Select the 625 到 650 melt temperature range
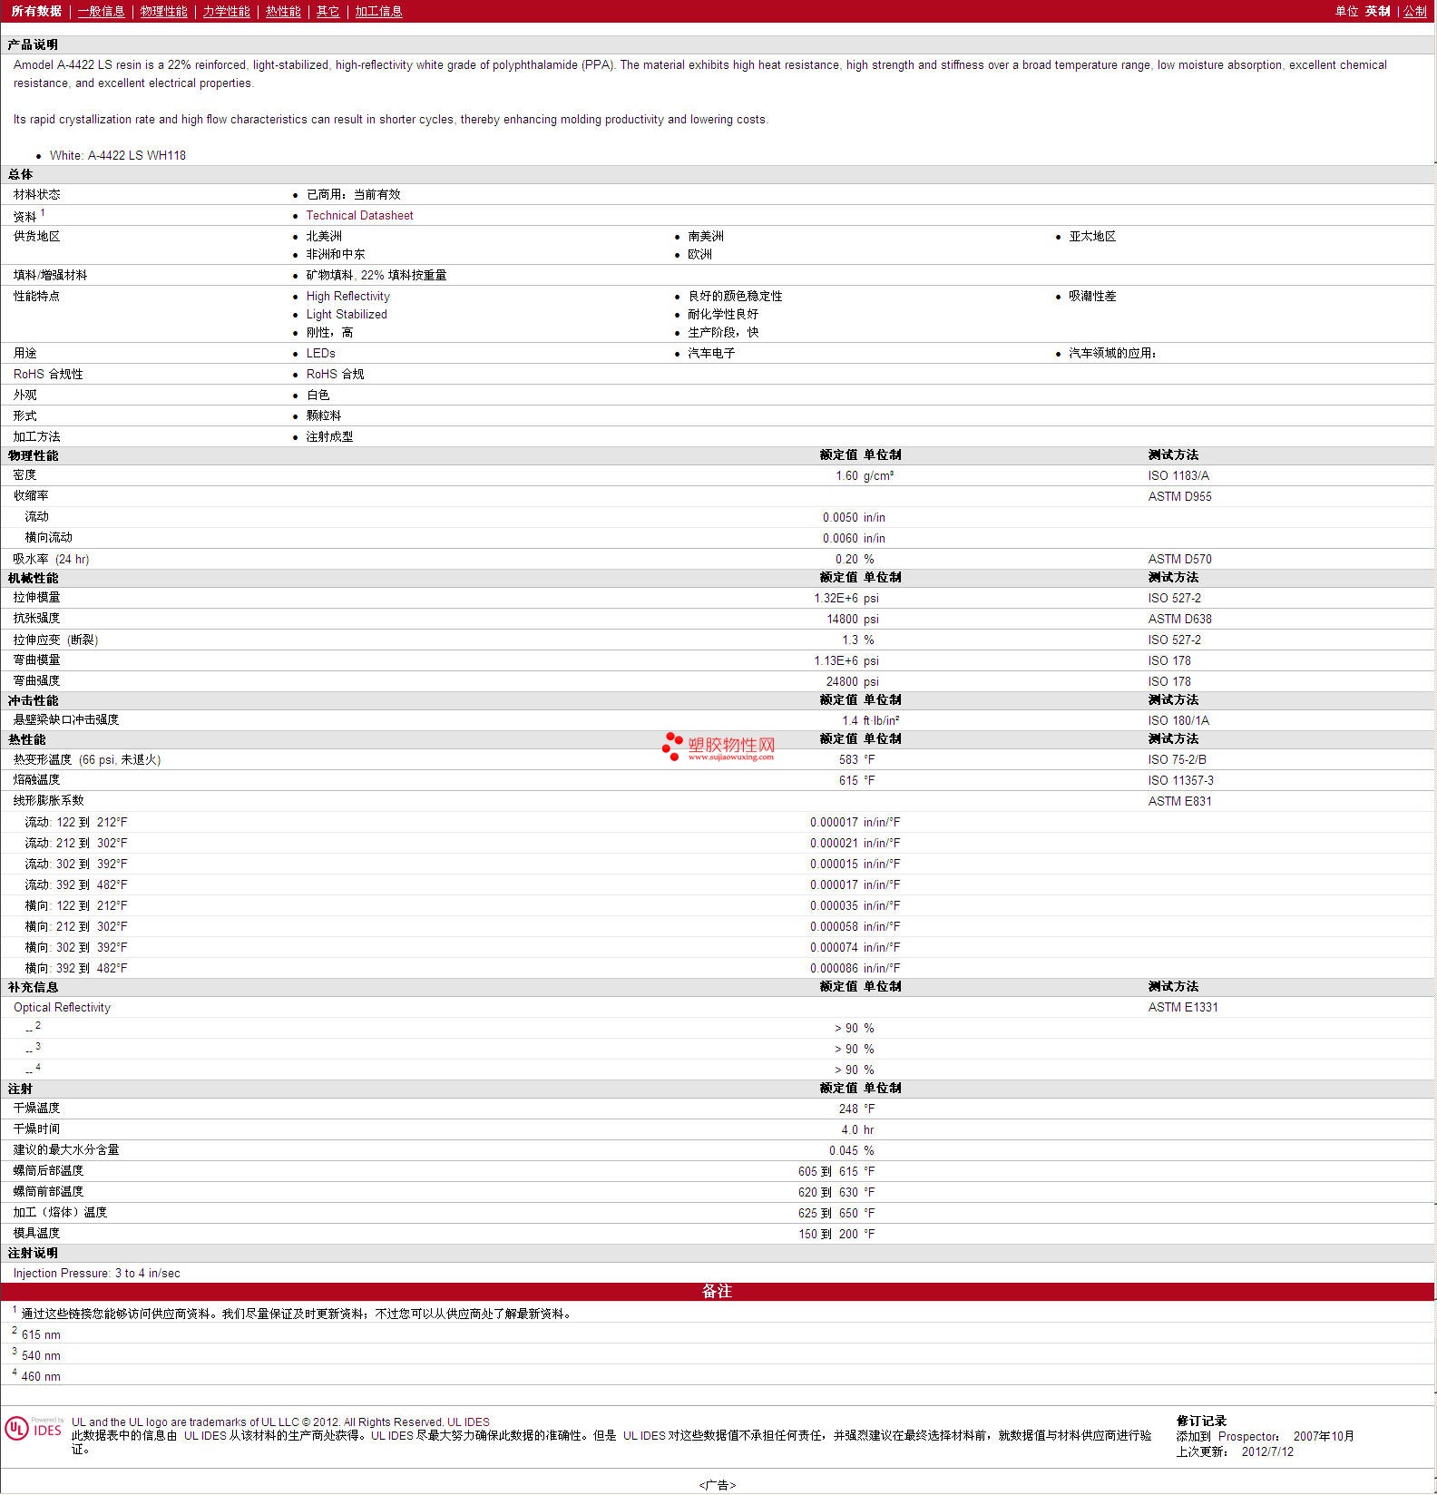1437x1495 pixels. coord(828,1213)
